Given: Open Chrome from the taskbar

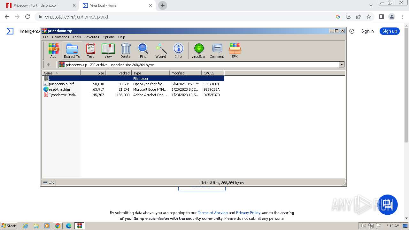Looking at the screenshot, I should (58, 226).
